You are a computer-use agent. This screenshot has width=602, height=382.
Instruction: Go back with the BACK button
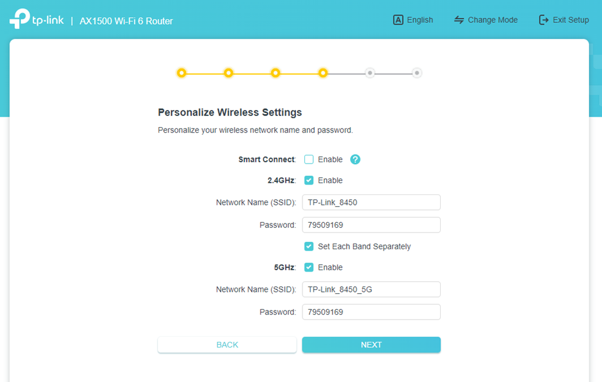(227, 345)
